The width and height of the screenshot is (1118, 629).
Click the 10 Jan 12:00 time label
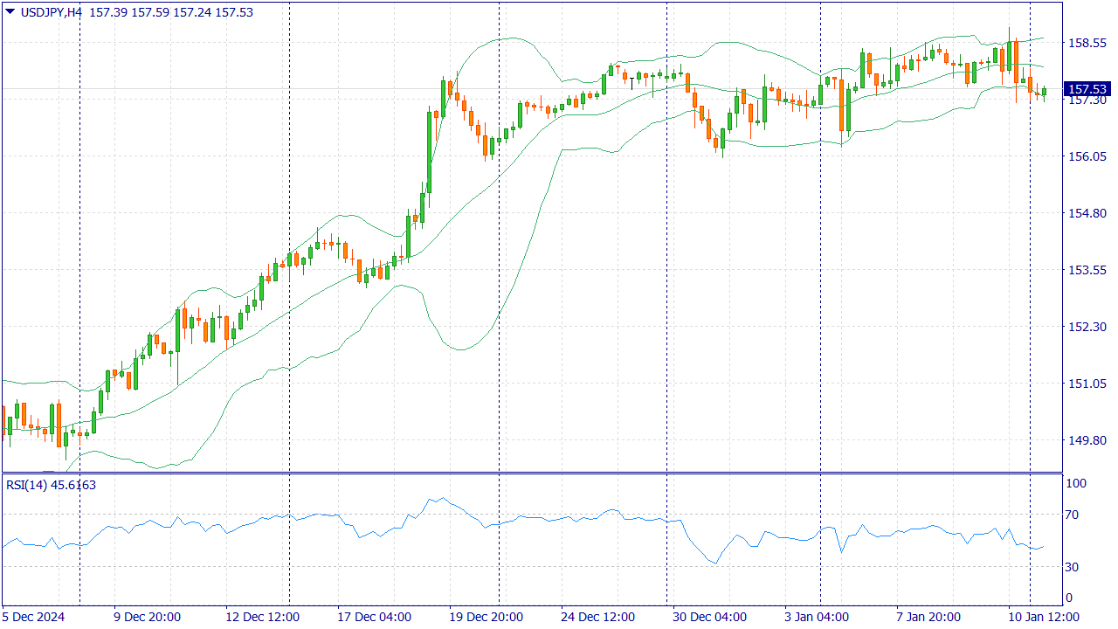(1043, 617)
